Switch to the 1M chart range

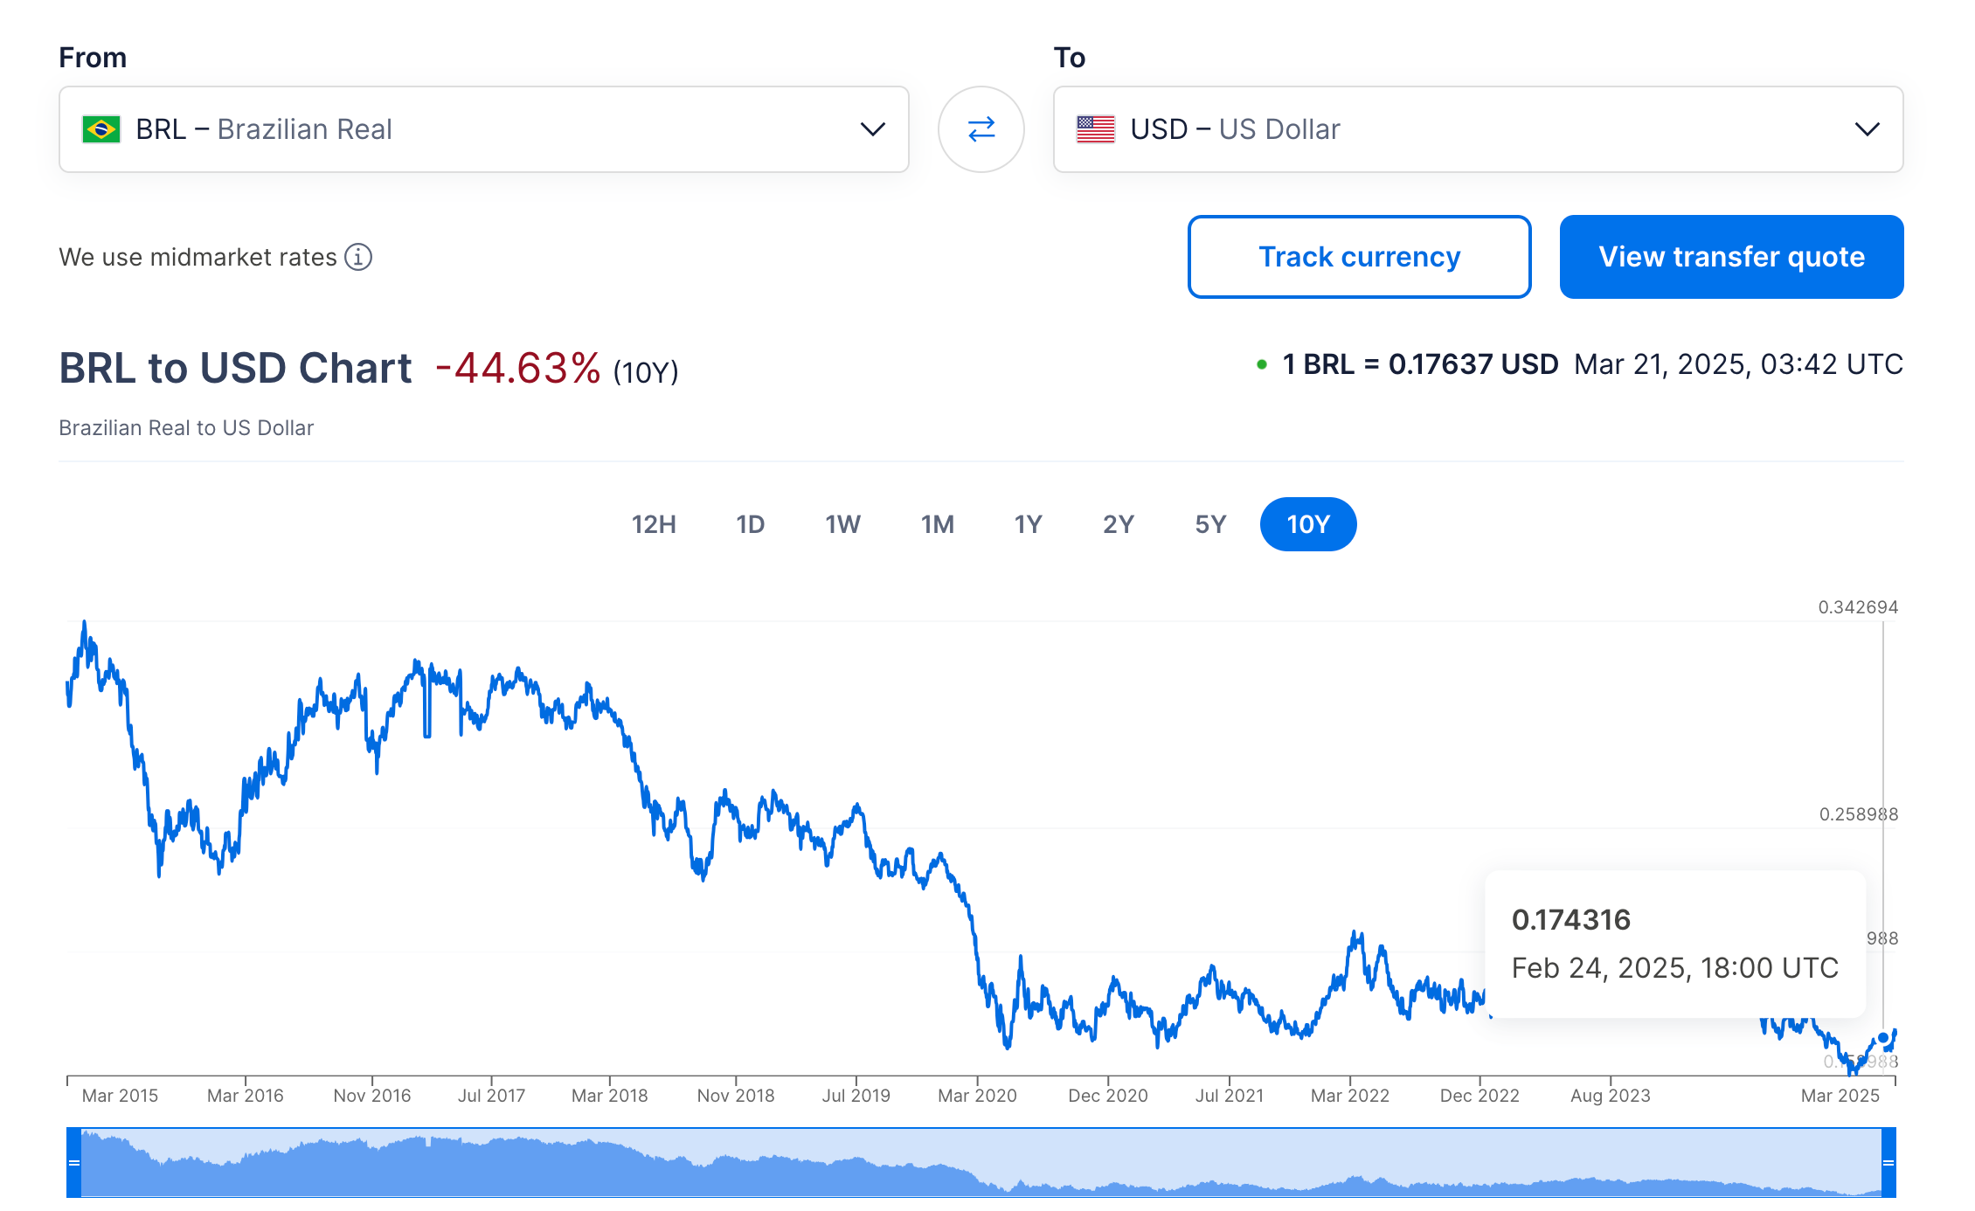point(937,524)
